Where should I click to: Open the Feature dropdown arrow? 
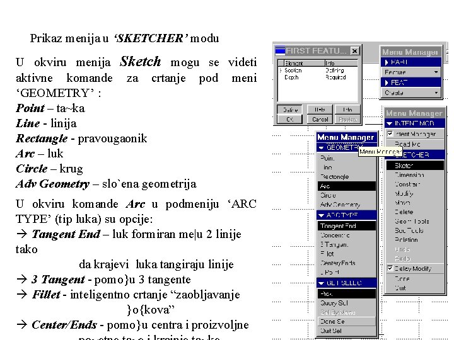(x=436, y=72)
